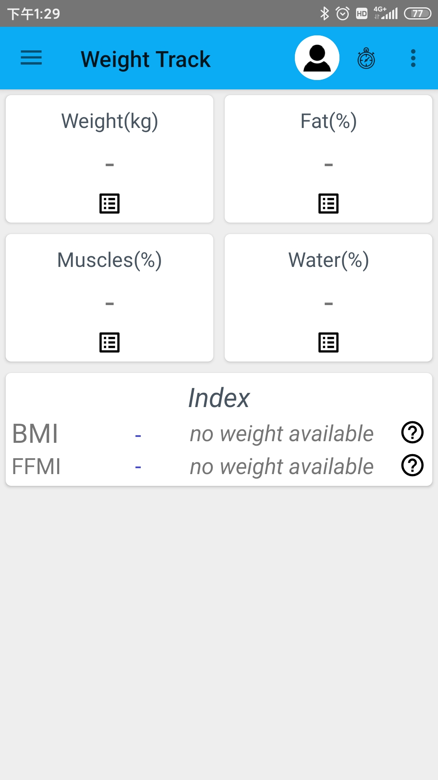This screenshot has height=780, width=438.
Task: Show BMI help question mark
Action: click(x=412, y=432)
